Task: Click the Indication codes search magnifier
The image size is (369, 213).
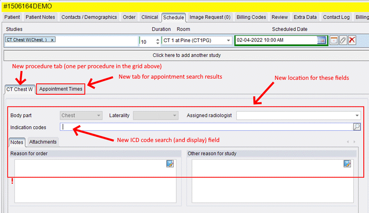Action: [357, 127]
